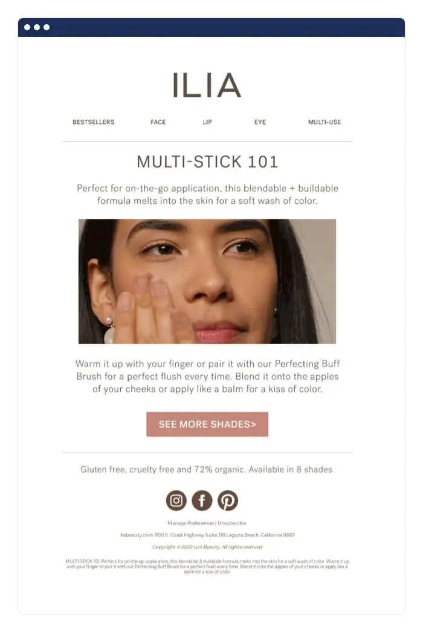Click the 'Gluten free, cruelty free' text line
Image resolution: width=423 pixels, height=632 pixels.
[207, 469]
